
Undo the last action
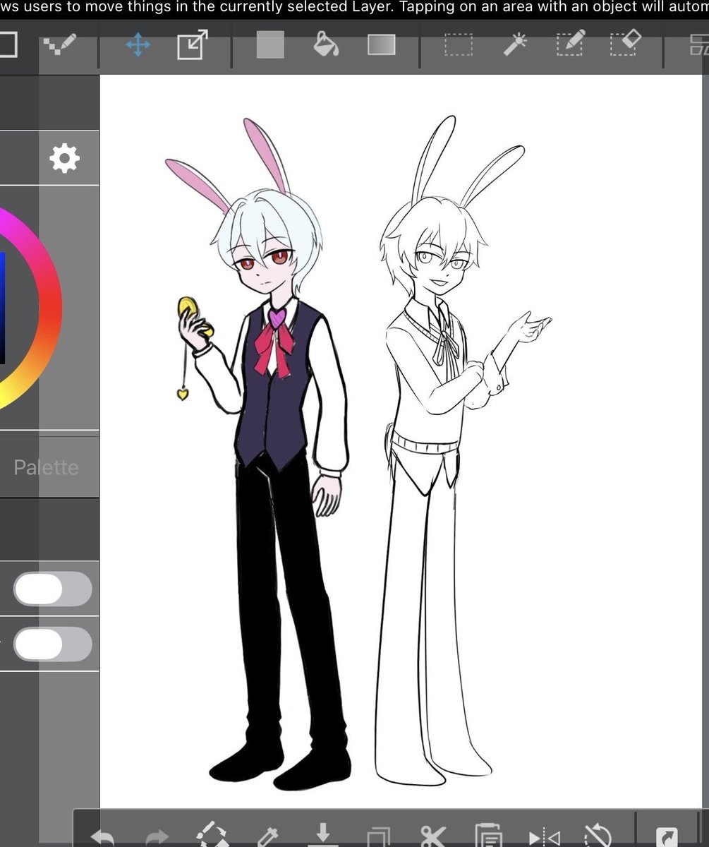102,837
